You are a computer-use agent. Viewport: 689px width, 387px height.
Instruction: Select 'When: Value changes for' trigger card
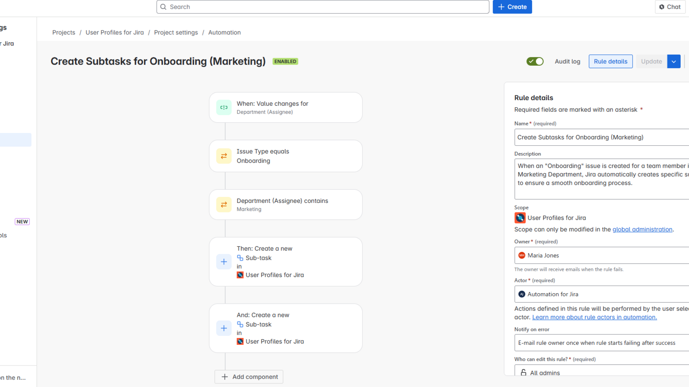[286, 107]
